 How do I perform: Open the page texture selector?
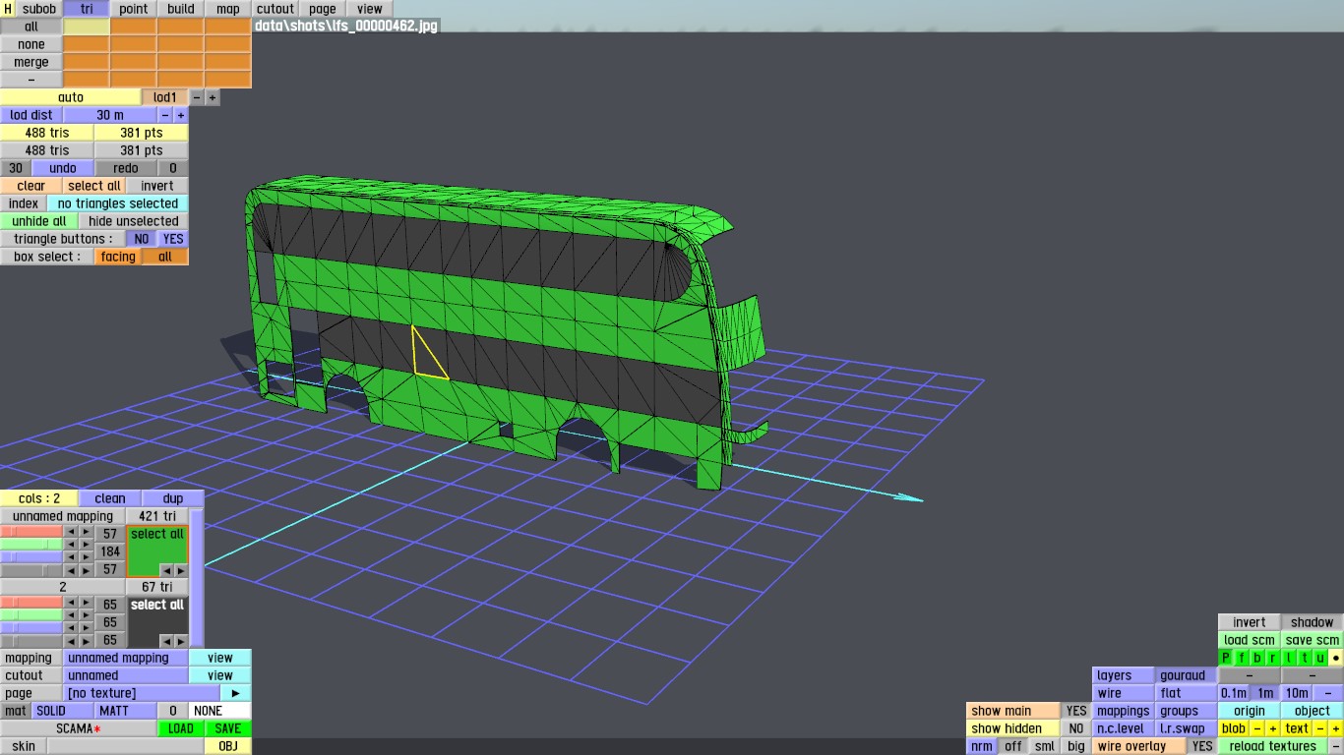tap(142, 693)
